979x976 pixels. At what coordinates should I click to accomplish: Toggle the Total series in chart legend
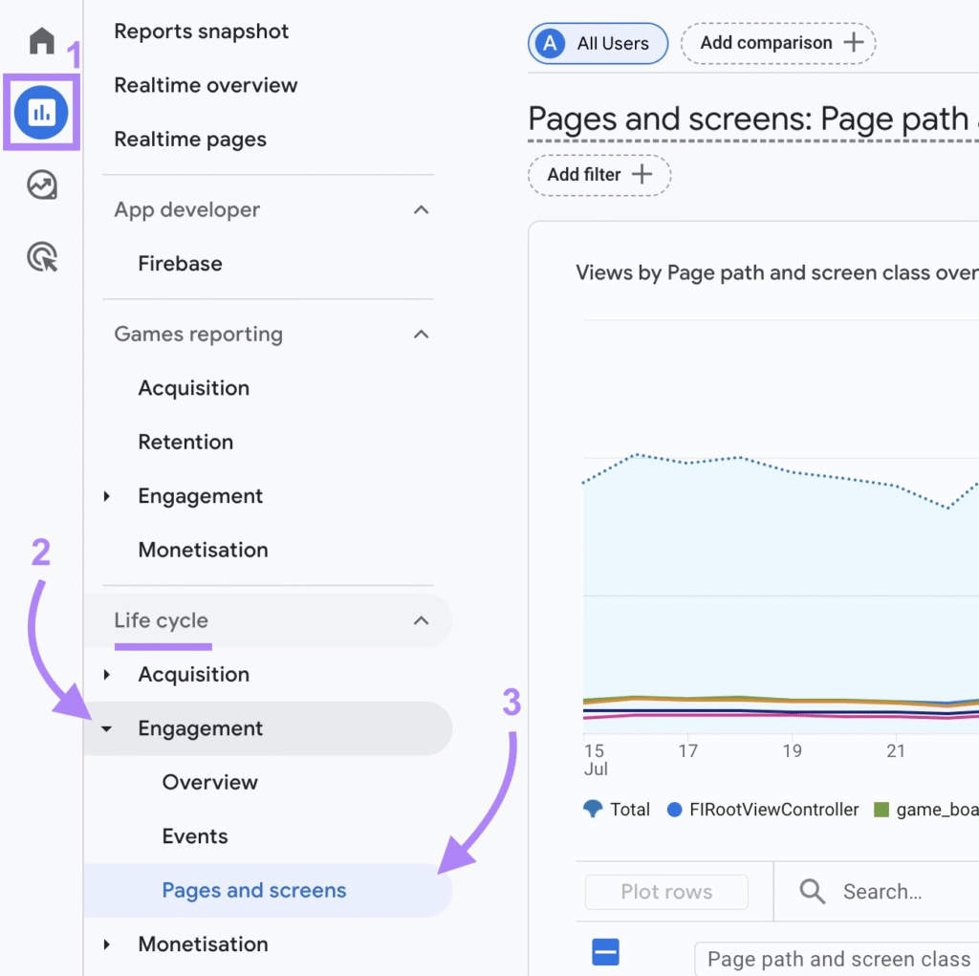tap(617, 810)
